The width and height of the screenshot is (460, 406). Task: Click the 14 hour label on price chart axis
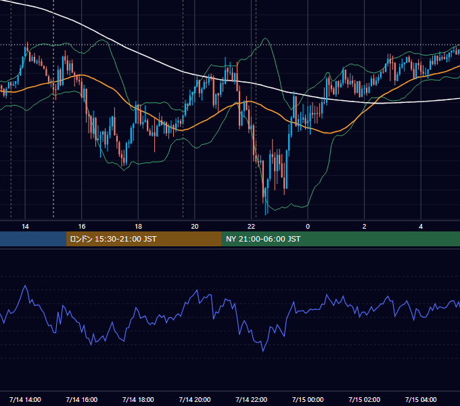(25, 227)
